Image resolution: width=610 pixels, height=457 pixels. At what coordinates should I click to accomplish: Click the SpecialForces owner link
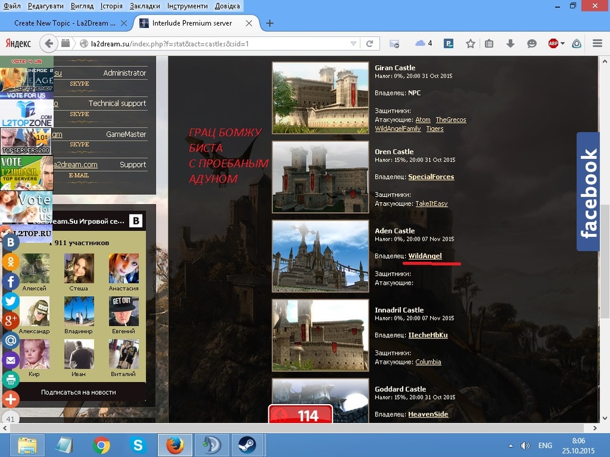coord(431,177)
